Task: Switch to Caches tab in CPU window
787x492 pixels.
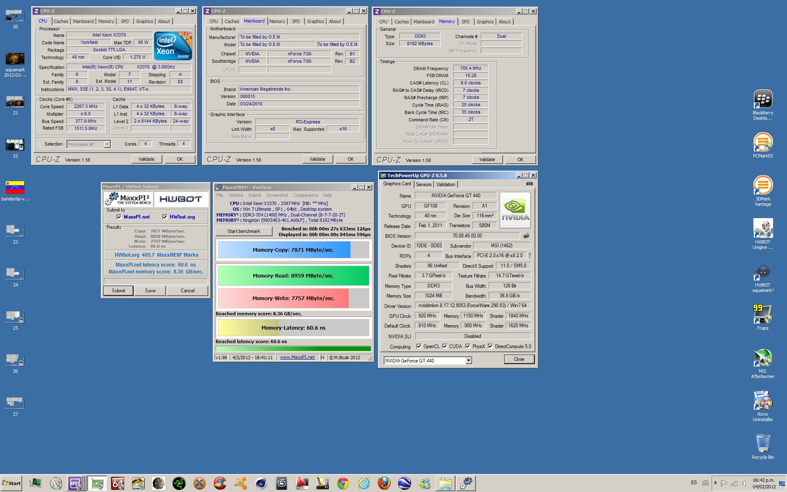Action: pos(61,21)
